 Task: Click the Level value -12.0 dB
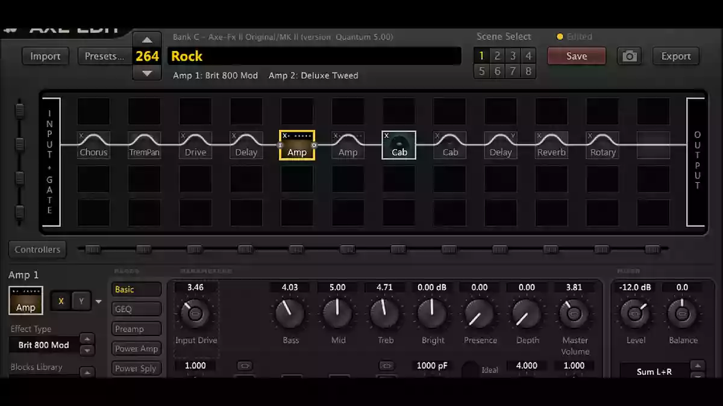point(635,288)
